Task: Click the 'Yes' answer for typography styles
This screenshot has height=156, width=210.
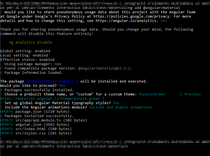Action: tap(116, 103)
